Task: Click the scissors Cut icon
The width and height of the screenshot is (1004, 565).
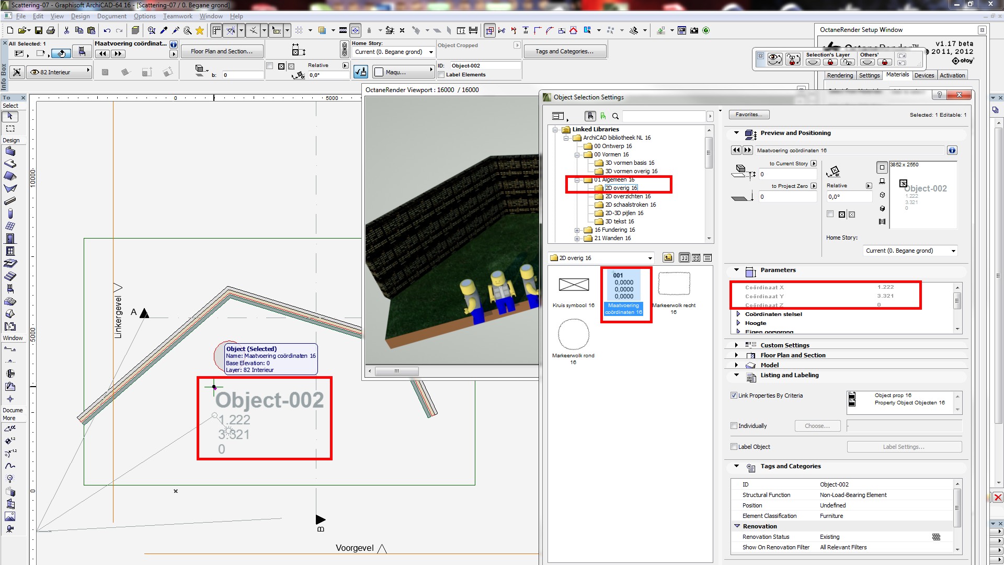Action: click(x=66, y=31)
